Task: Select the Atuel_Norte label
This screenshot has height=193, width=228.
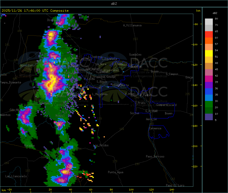Action: coord(120,85)
